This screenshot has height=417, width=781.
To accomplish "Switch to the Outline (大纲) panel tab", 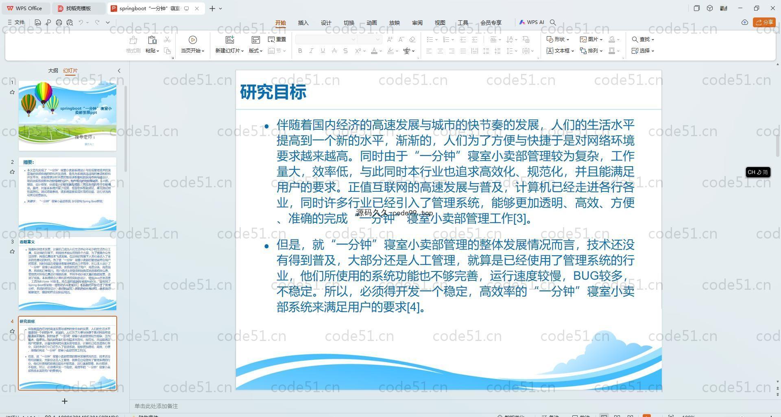I will click(x=53, y=71).
